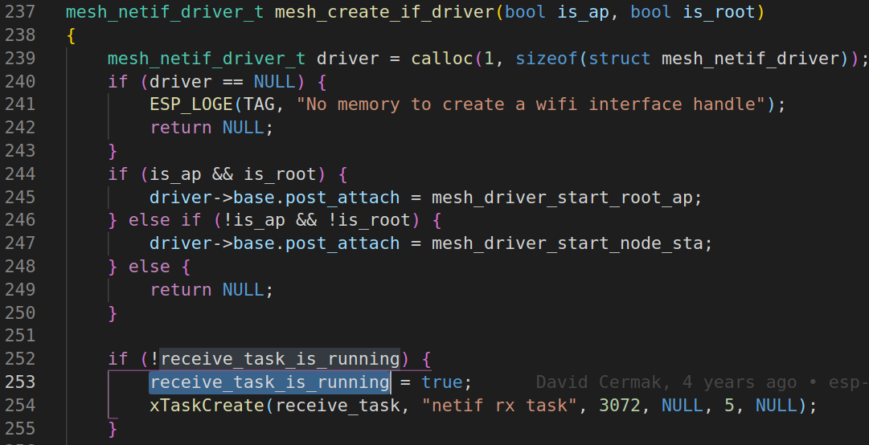
Task: Click line number 244 in the gutter
Action: pyautogui.click(x=20, y=174)
